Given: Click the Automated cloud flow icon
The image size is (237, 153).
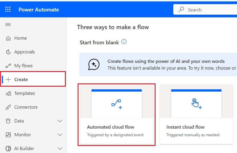Looking at the screenshot, I should [x=117, y=104].
